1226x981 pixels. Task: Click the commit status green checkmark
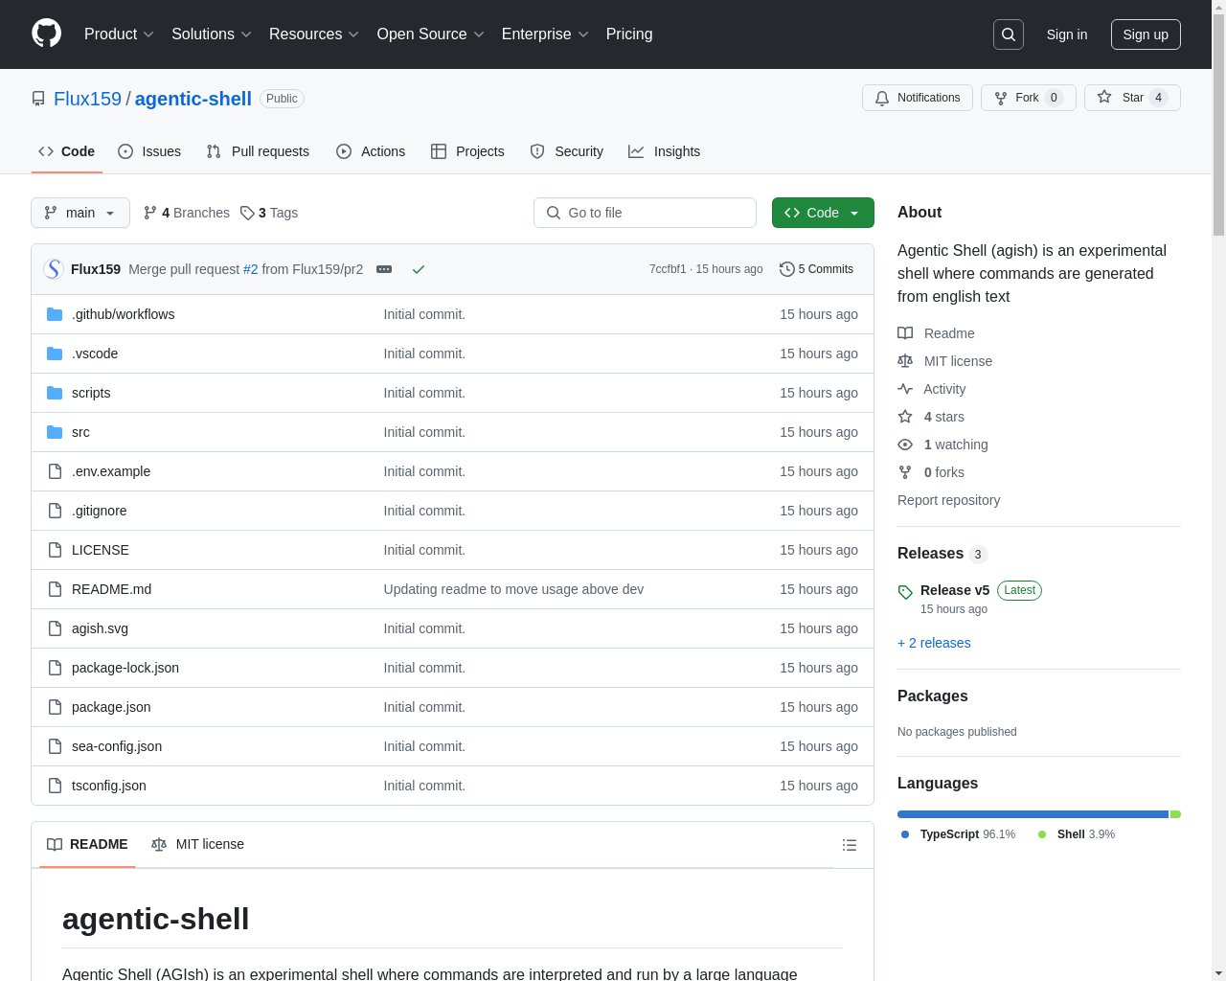click(419, 269)
